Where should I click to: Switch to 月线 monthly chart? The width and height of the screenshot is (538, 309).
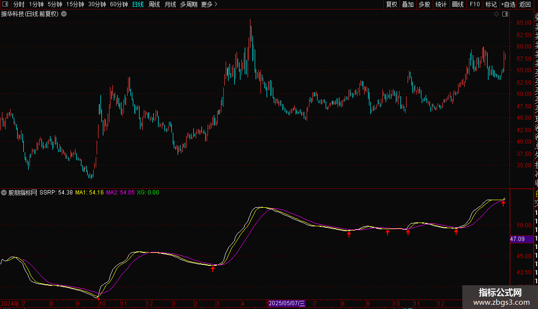[x=170, y=4]
